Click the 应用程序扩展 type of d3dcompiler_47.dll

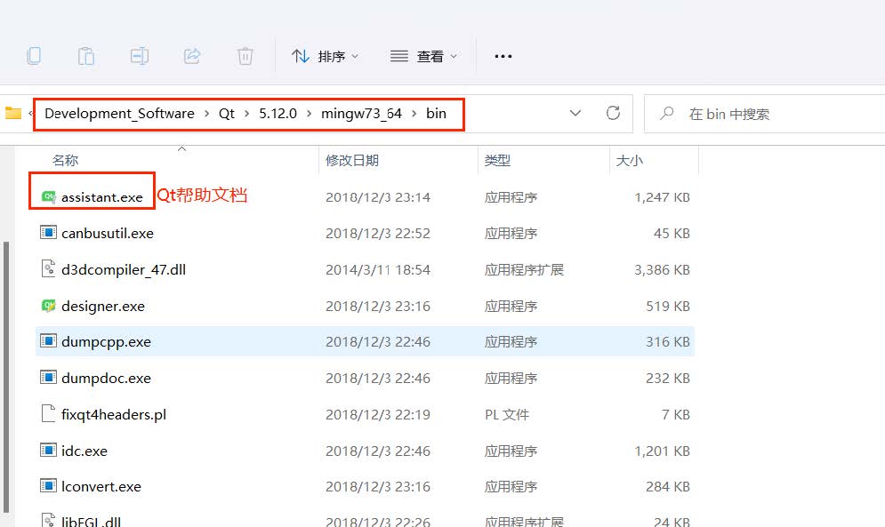(x=524, y=269)
